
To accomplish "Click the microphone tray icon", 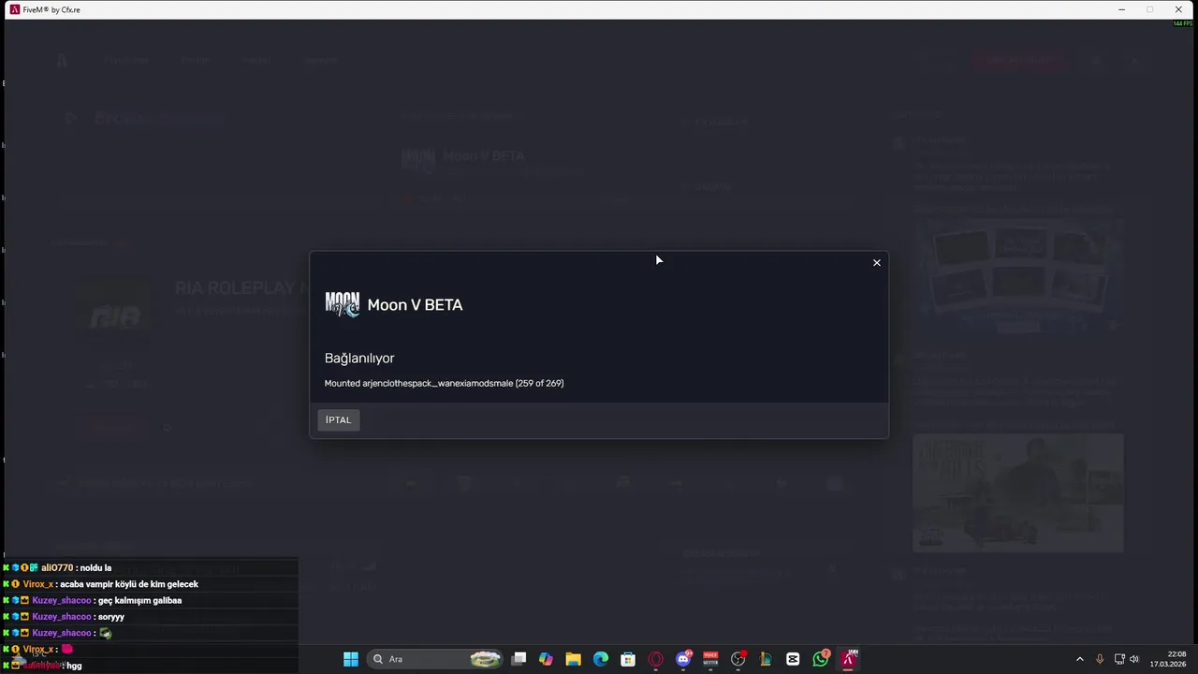I will 1100,659.
